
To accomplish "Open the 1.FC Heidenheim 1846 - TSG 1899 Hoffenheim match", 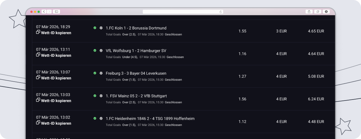I will point(150,119).
